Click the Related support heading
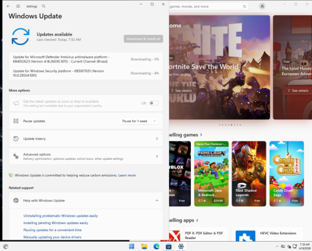Screen dimensions: 312x251 (21, 188)
